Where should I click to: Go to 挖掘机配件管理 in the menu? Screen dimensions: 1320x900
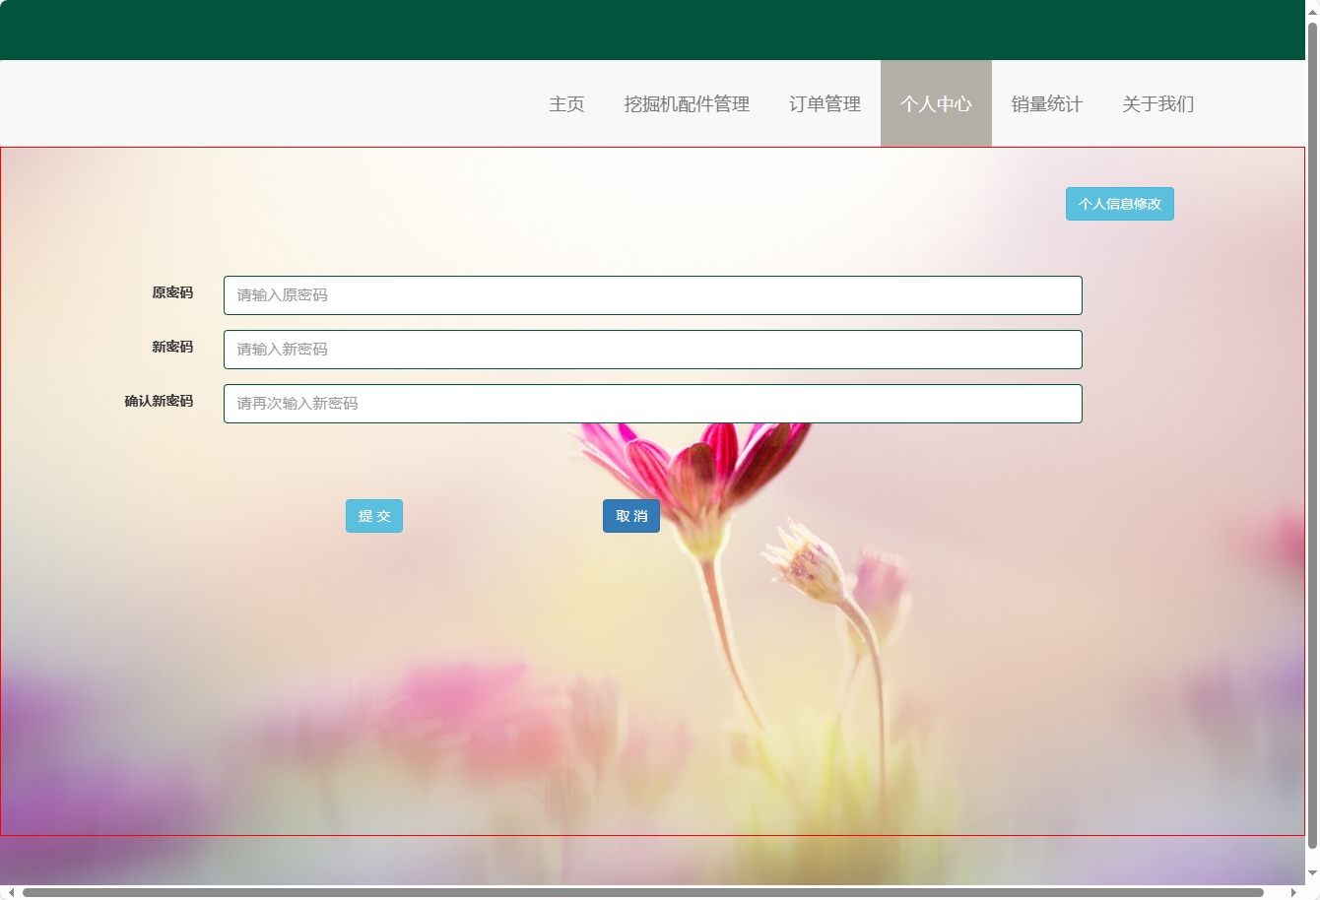pyautogui.click(x=687, y=103)
